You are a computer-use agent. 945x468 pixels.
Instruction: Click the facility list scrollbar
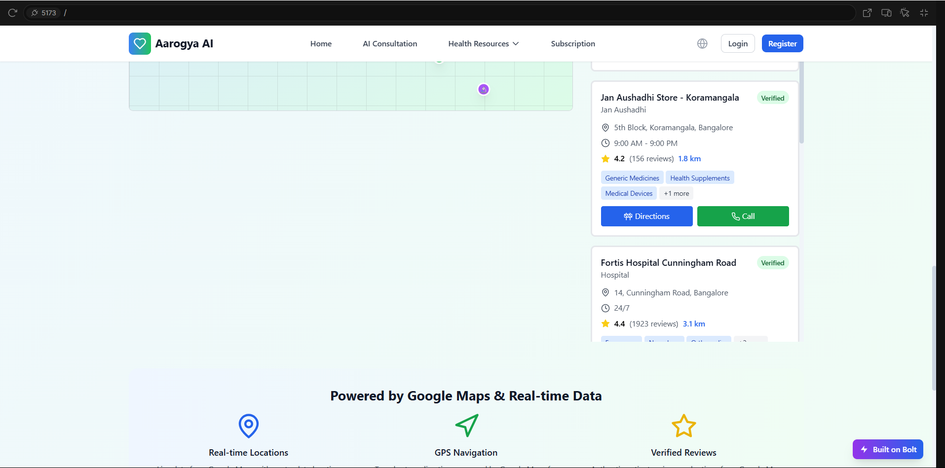coord(801,103)
